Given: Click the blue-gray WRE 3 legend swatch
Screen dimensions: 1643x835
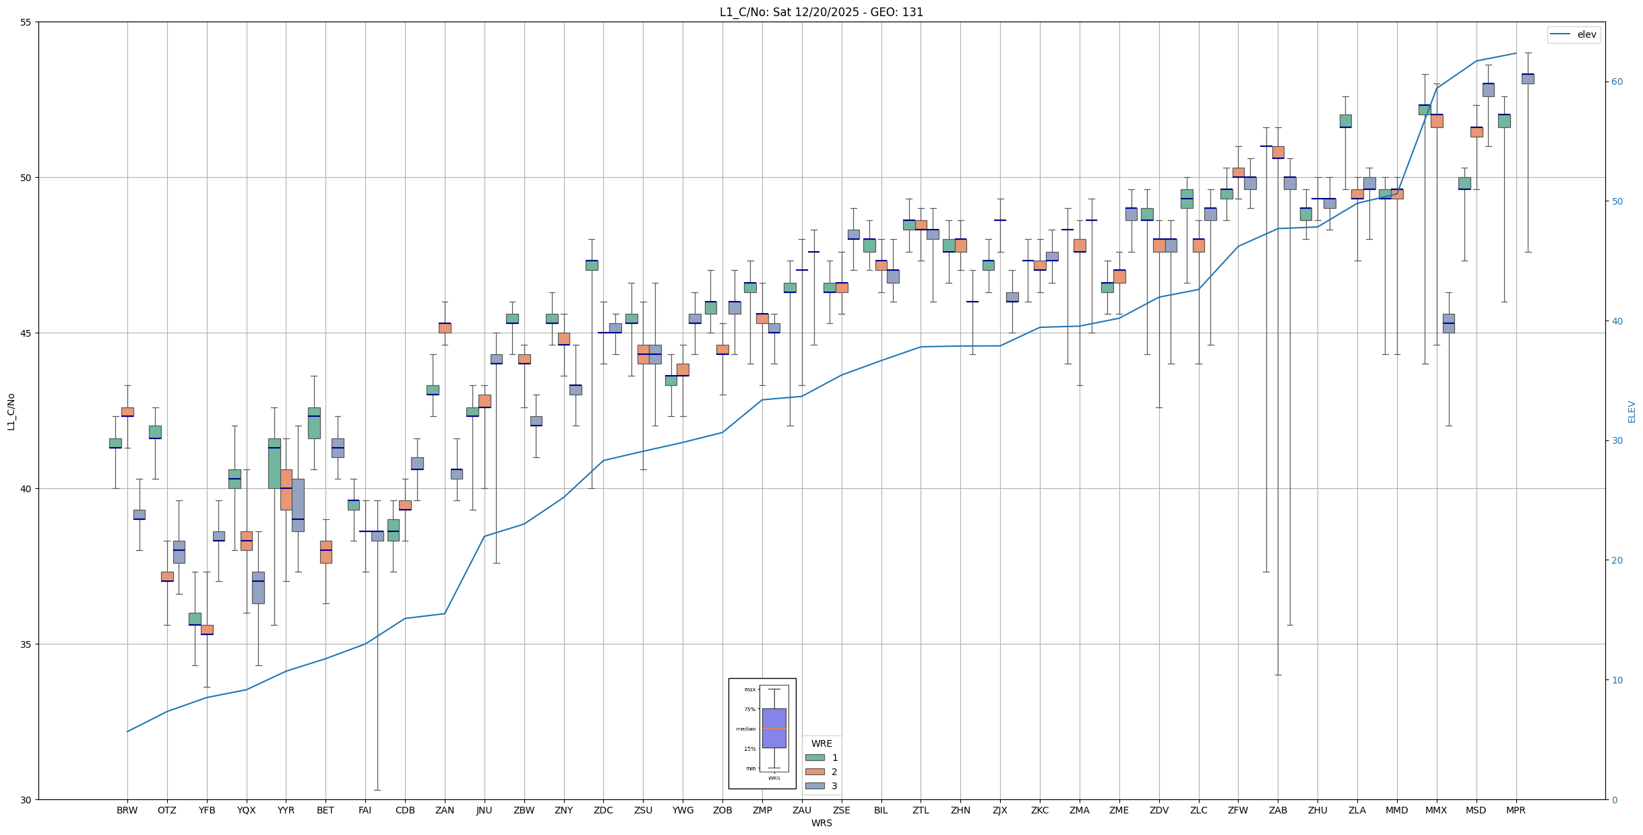Looking at the screenshot, I should [815, 786].
